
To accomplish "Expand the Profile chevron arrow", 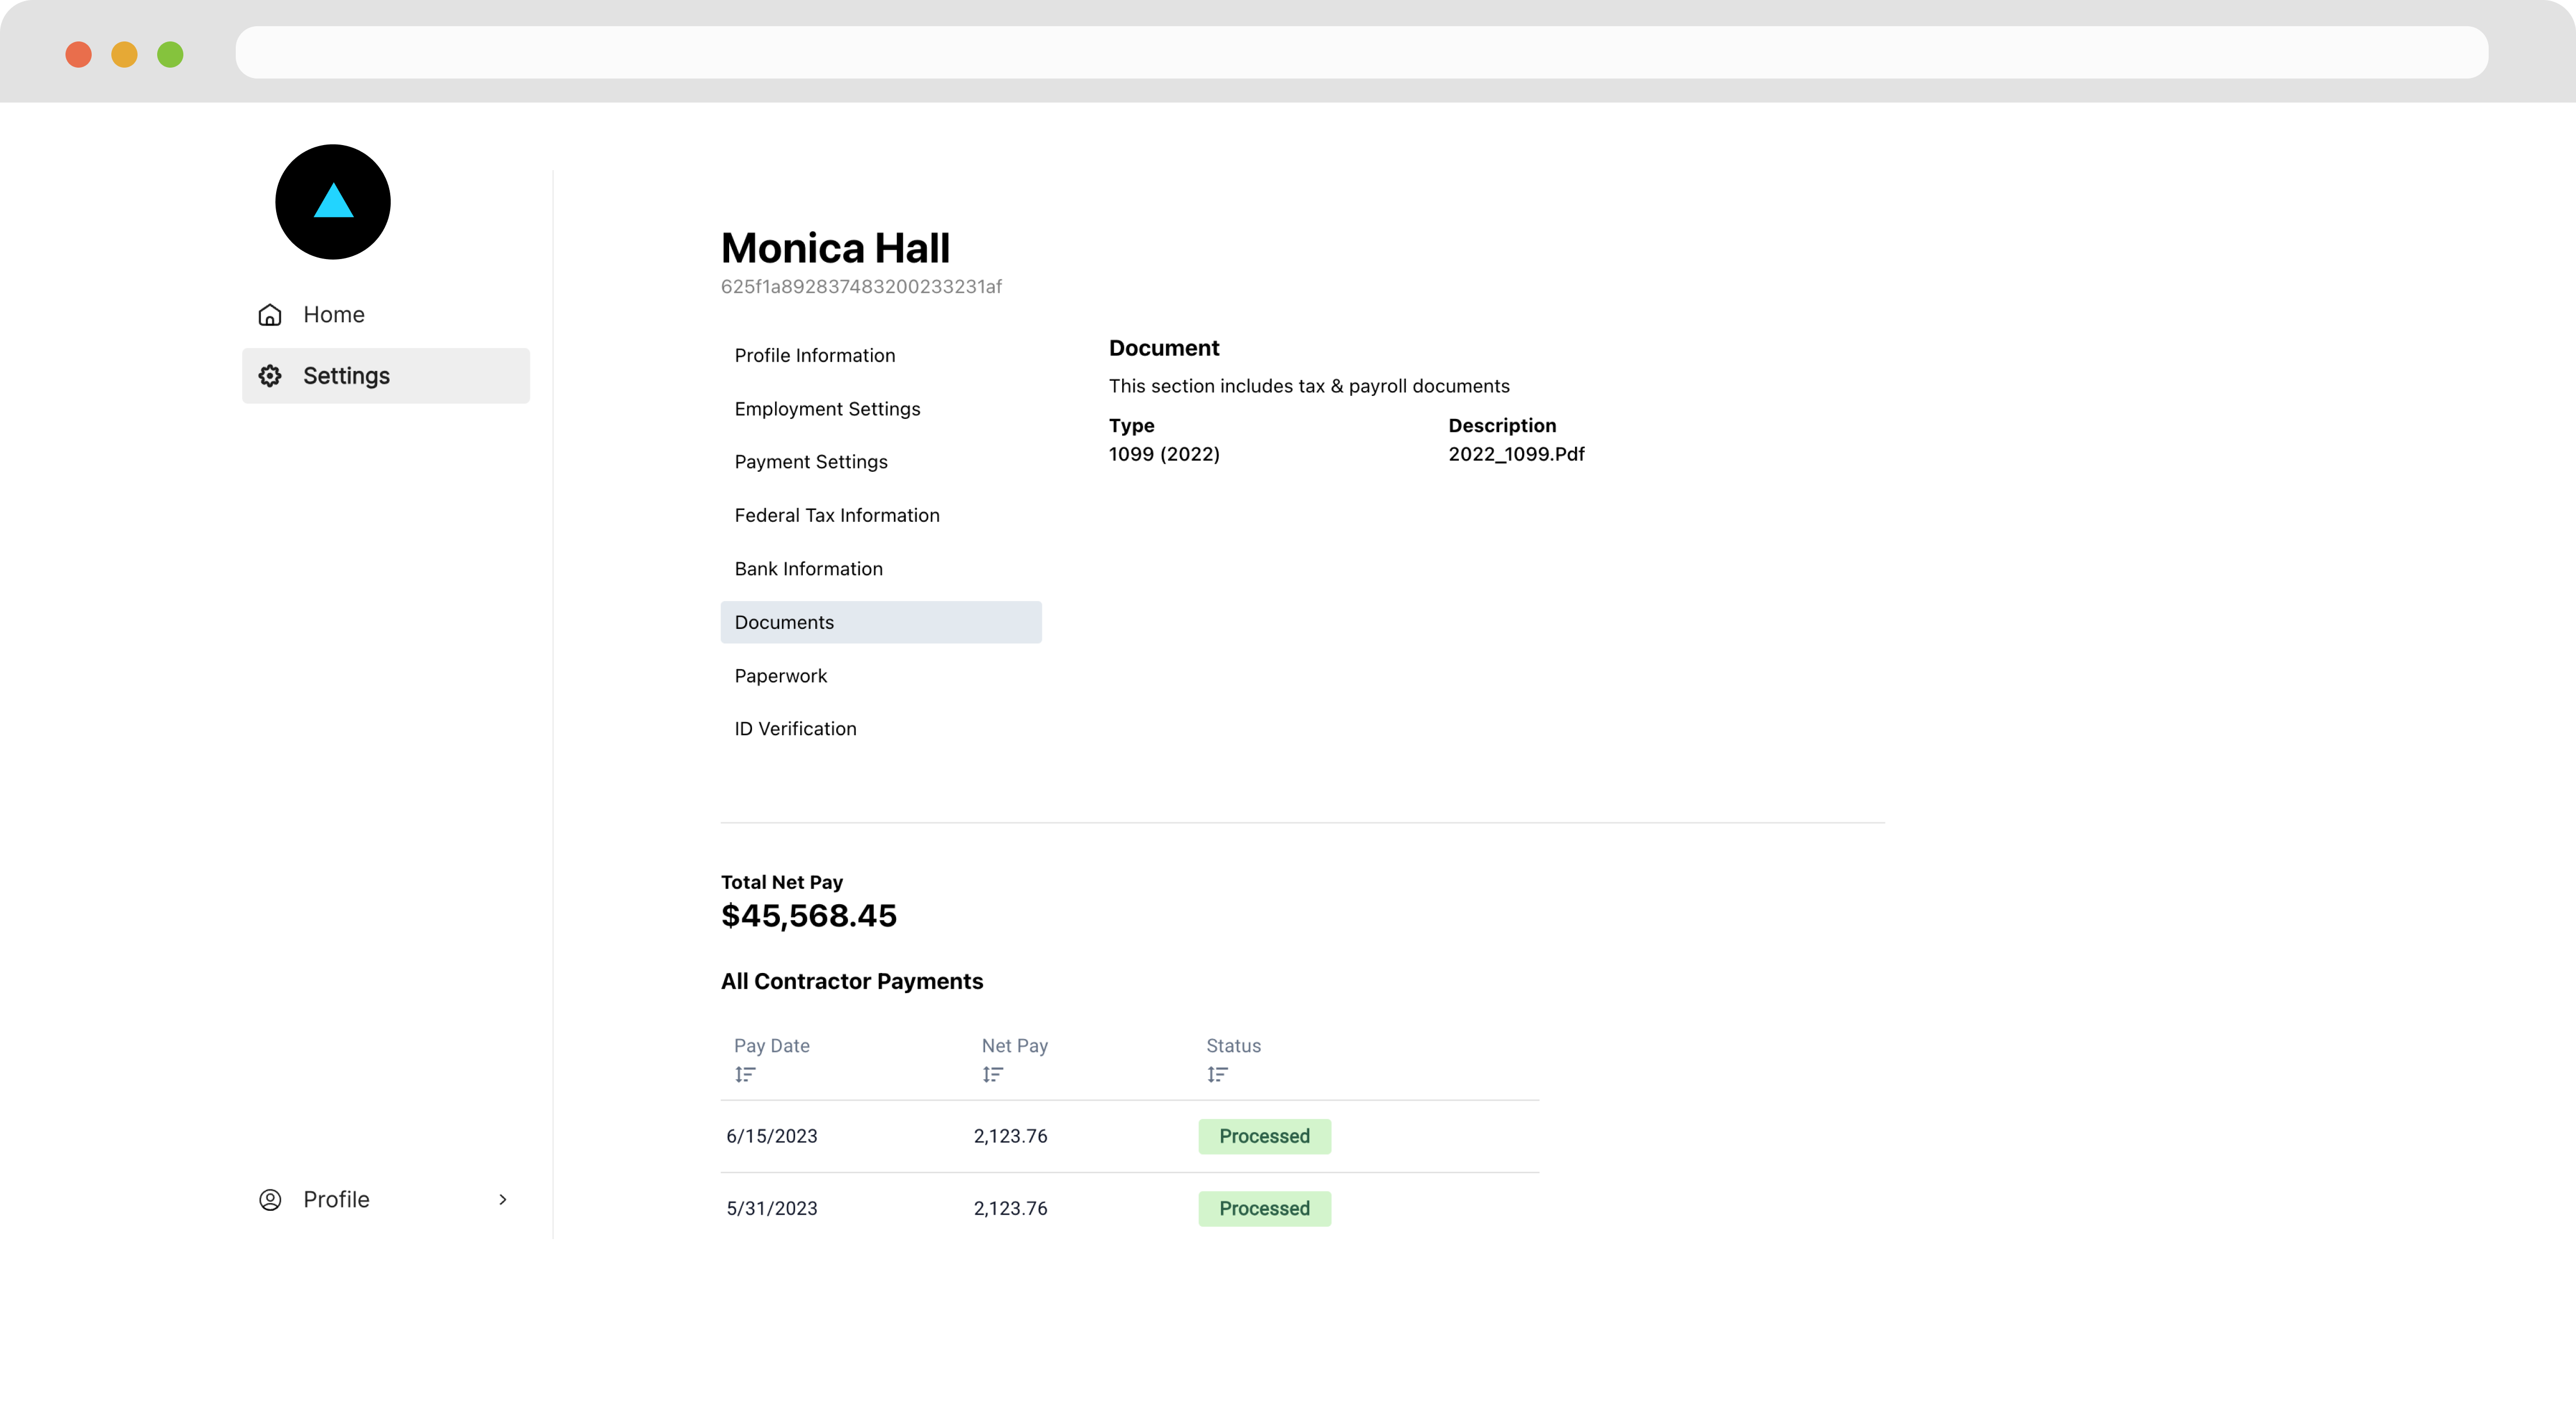I will pyautogui.click(x=503, y=1199).
